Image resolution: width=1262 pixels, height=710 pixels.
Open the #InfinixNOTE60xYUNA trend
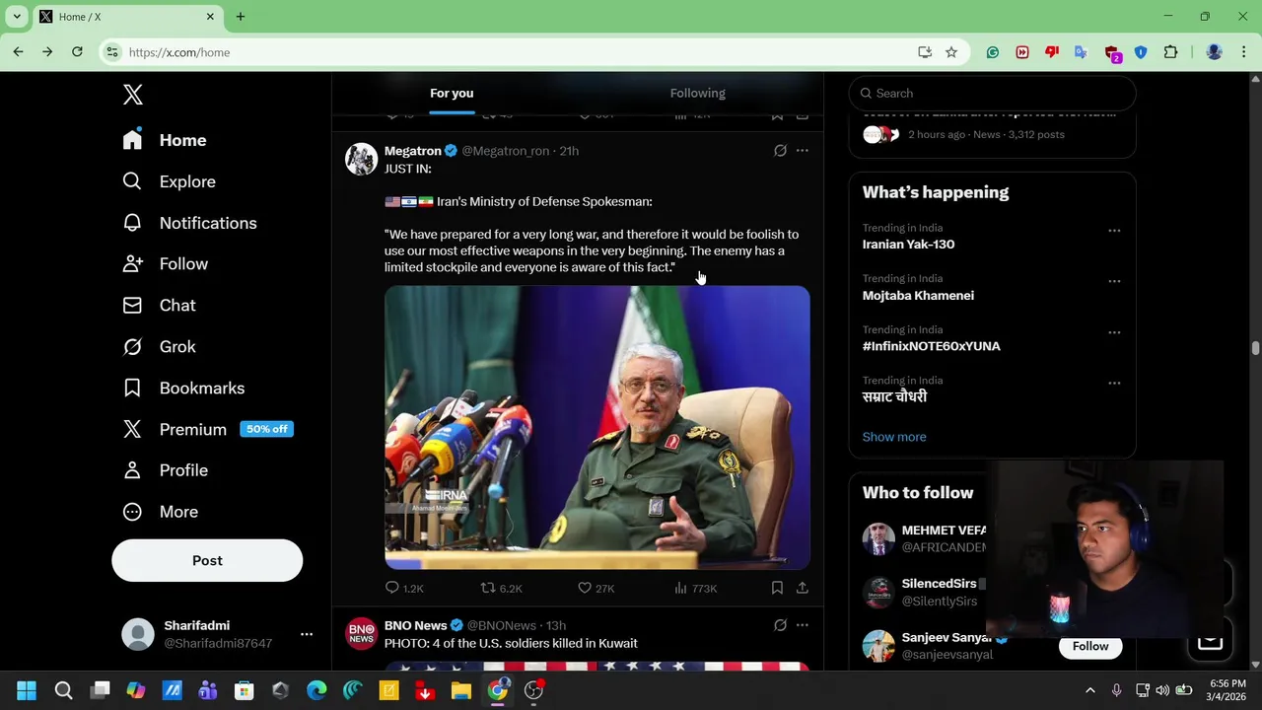[931, 346]
